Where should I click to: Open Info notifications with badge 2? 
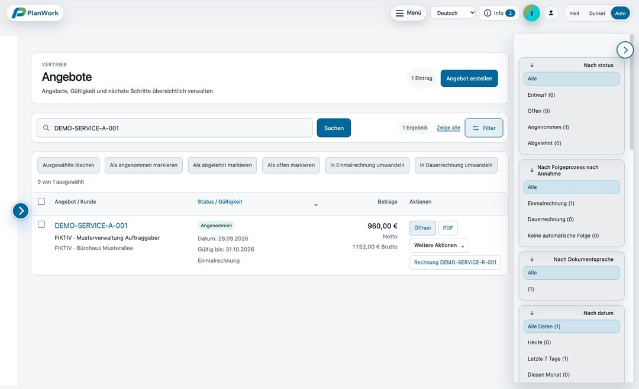coord(499,13)
